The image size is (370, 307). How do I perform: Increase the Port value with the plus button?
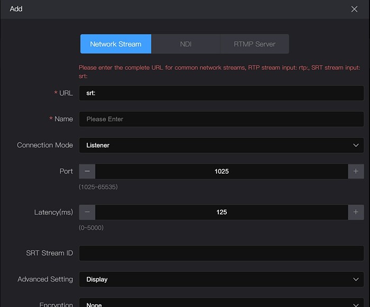(356, 171)
